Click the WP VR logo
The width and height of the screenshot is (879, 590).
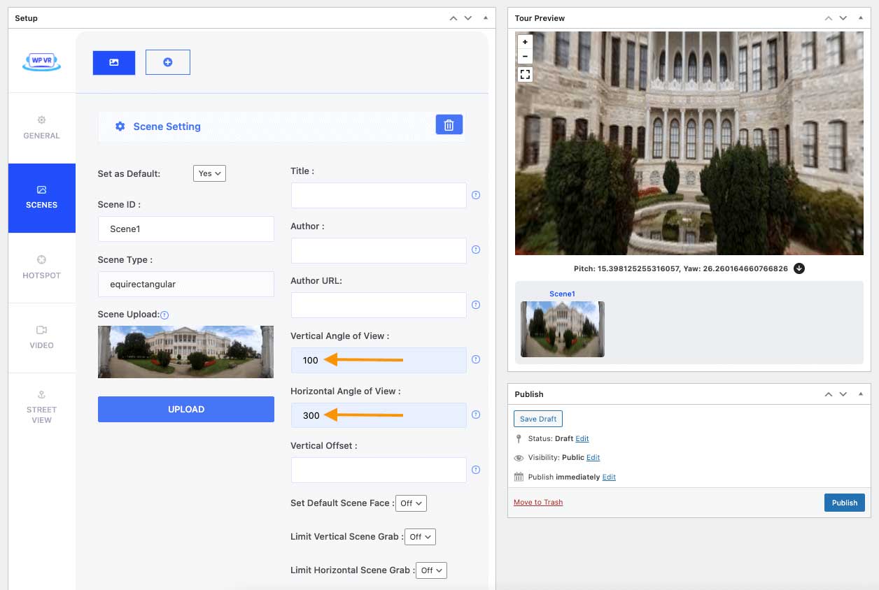[x=41, y=62]
